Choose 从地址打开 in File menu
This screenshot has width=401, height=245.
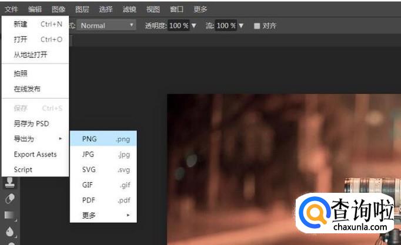pos(31,55)
